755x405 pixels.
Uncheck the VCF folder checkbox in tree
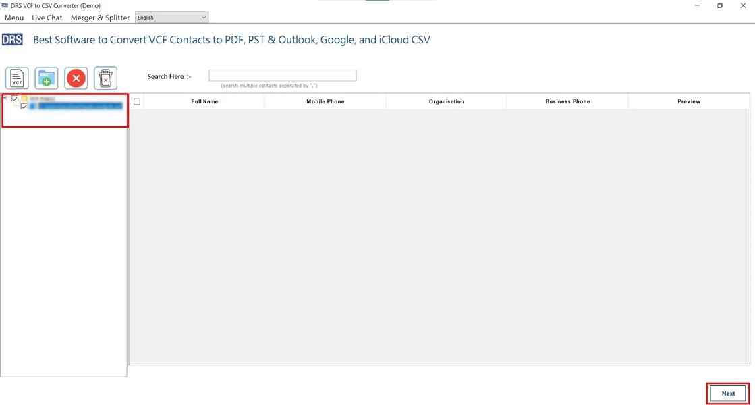pyautogui.click(x=15, y=98)
